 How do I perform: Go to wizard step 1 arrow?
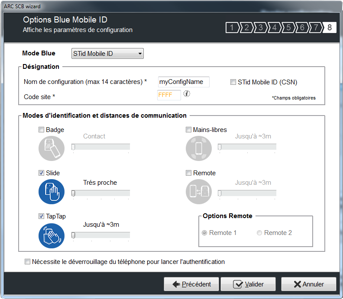232,28
